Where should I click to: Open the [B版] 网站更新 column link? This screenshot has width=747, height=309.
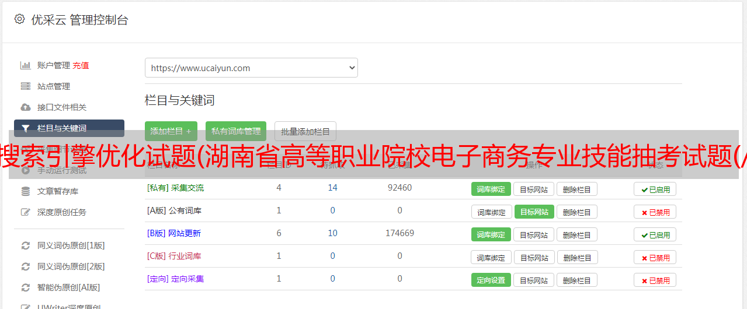click(x=174, y=233)
